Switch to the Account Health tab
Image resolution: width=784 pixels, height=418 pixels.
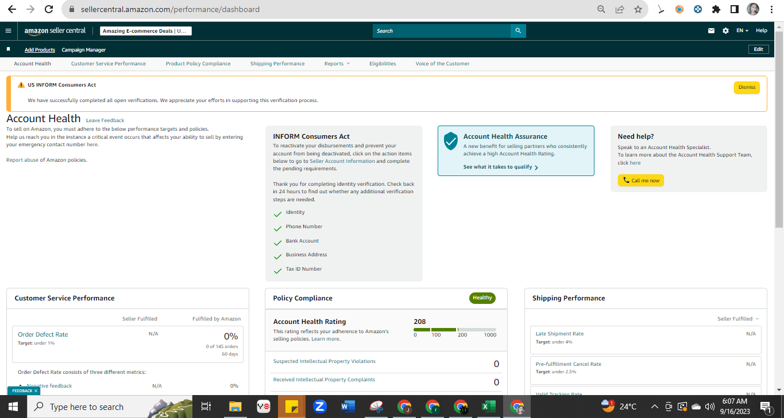point(33,64)
